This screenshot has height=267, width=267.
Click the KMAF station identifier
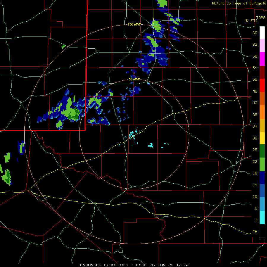click(x=142, y=265)
